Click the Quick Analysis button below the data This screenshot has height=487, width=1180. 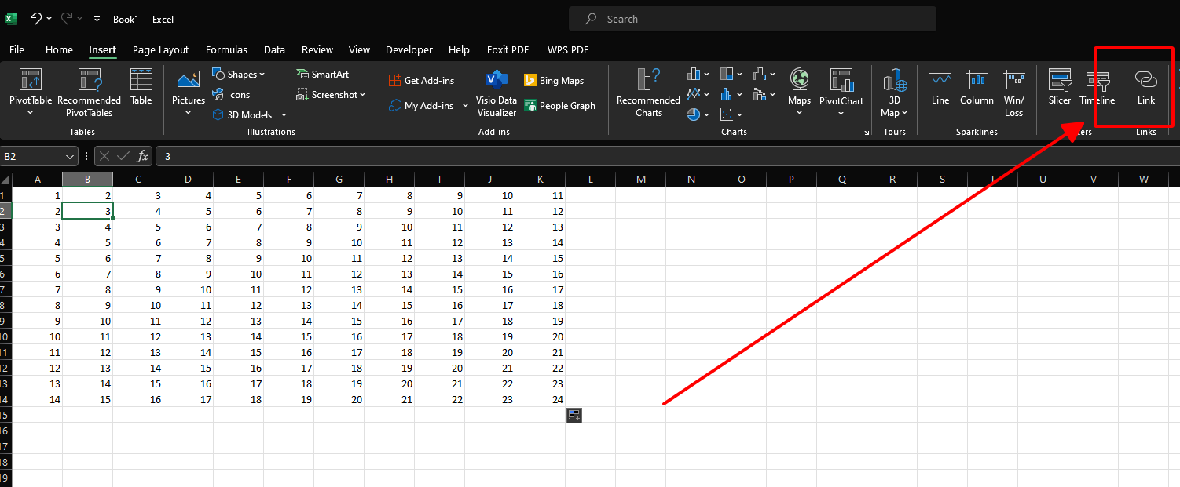[574, 416]
